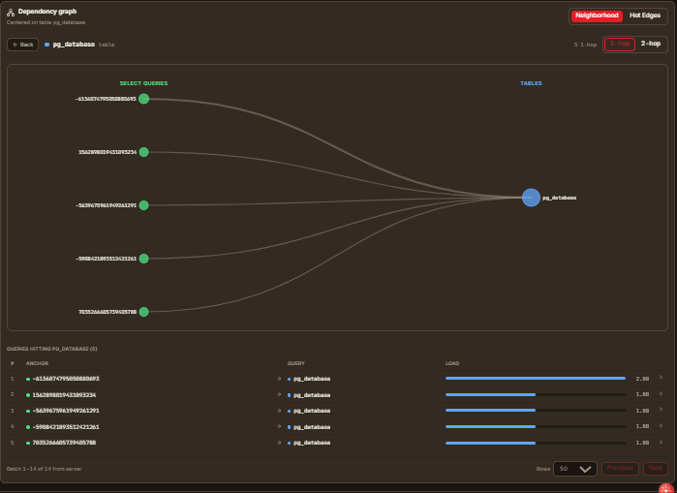This screenshot has width=677, height=493.
Task: Click anchor -5639675961949261291 in the table
Action: point(66,411)
